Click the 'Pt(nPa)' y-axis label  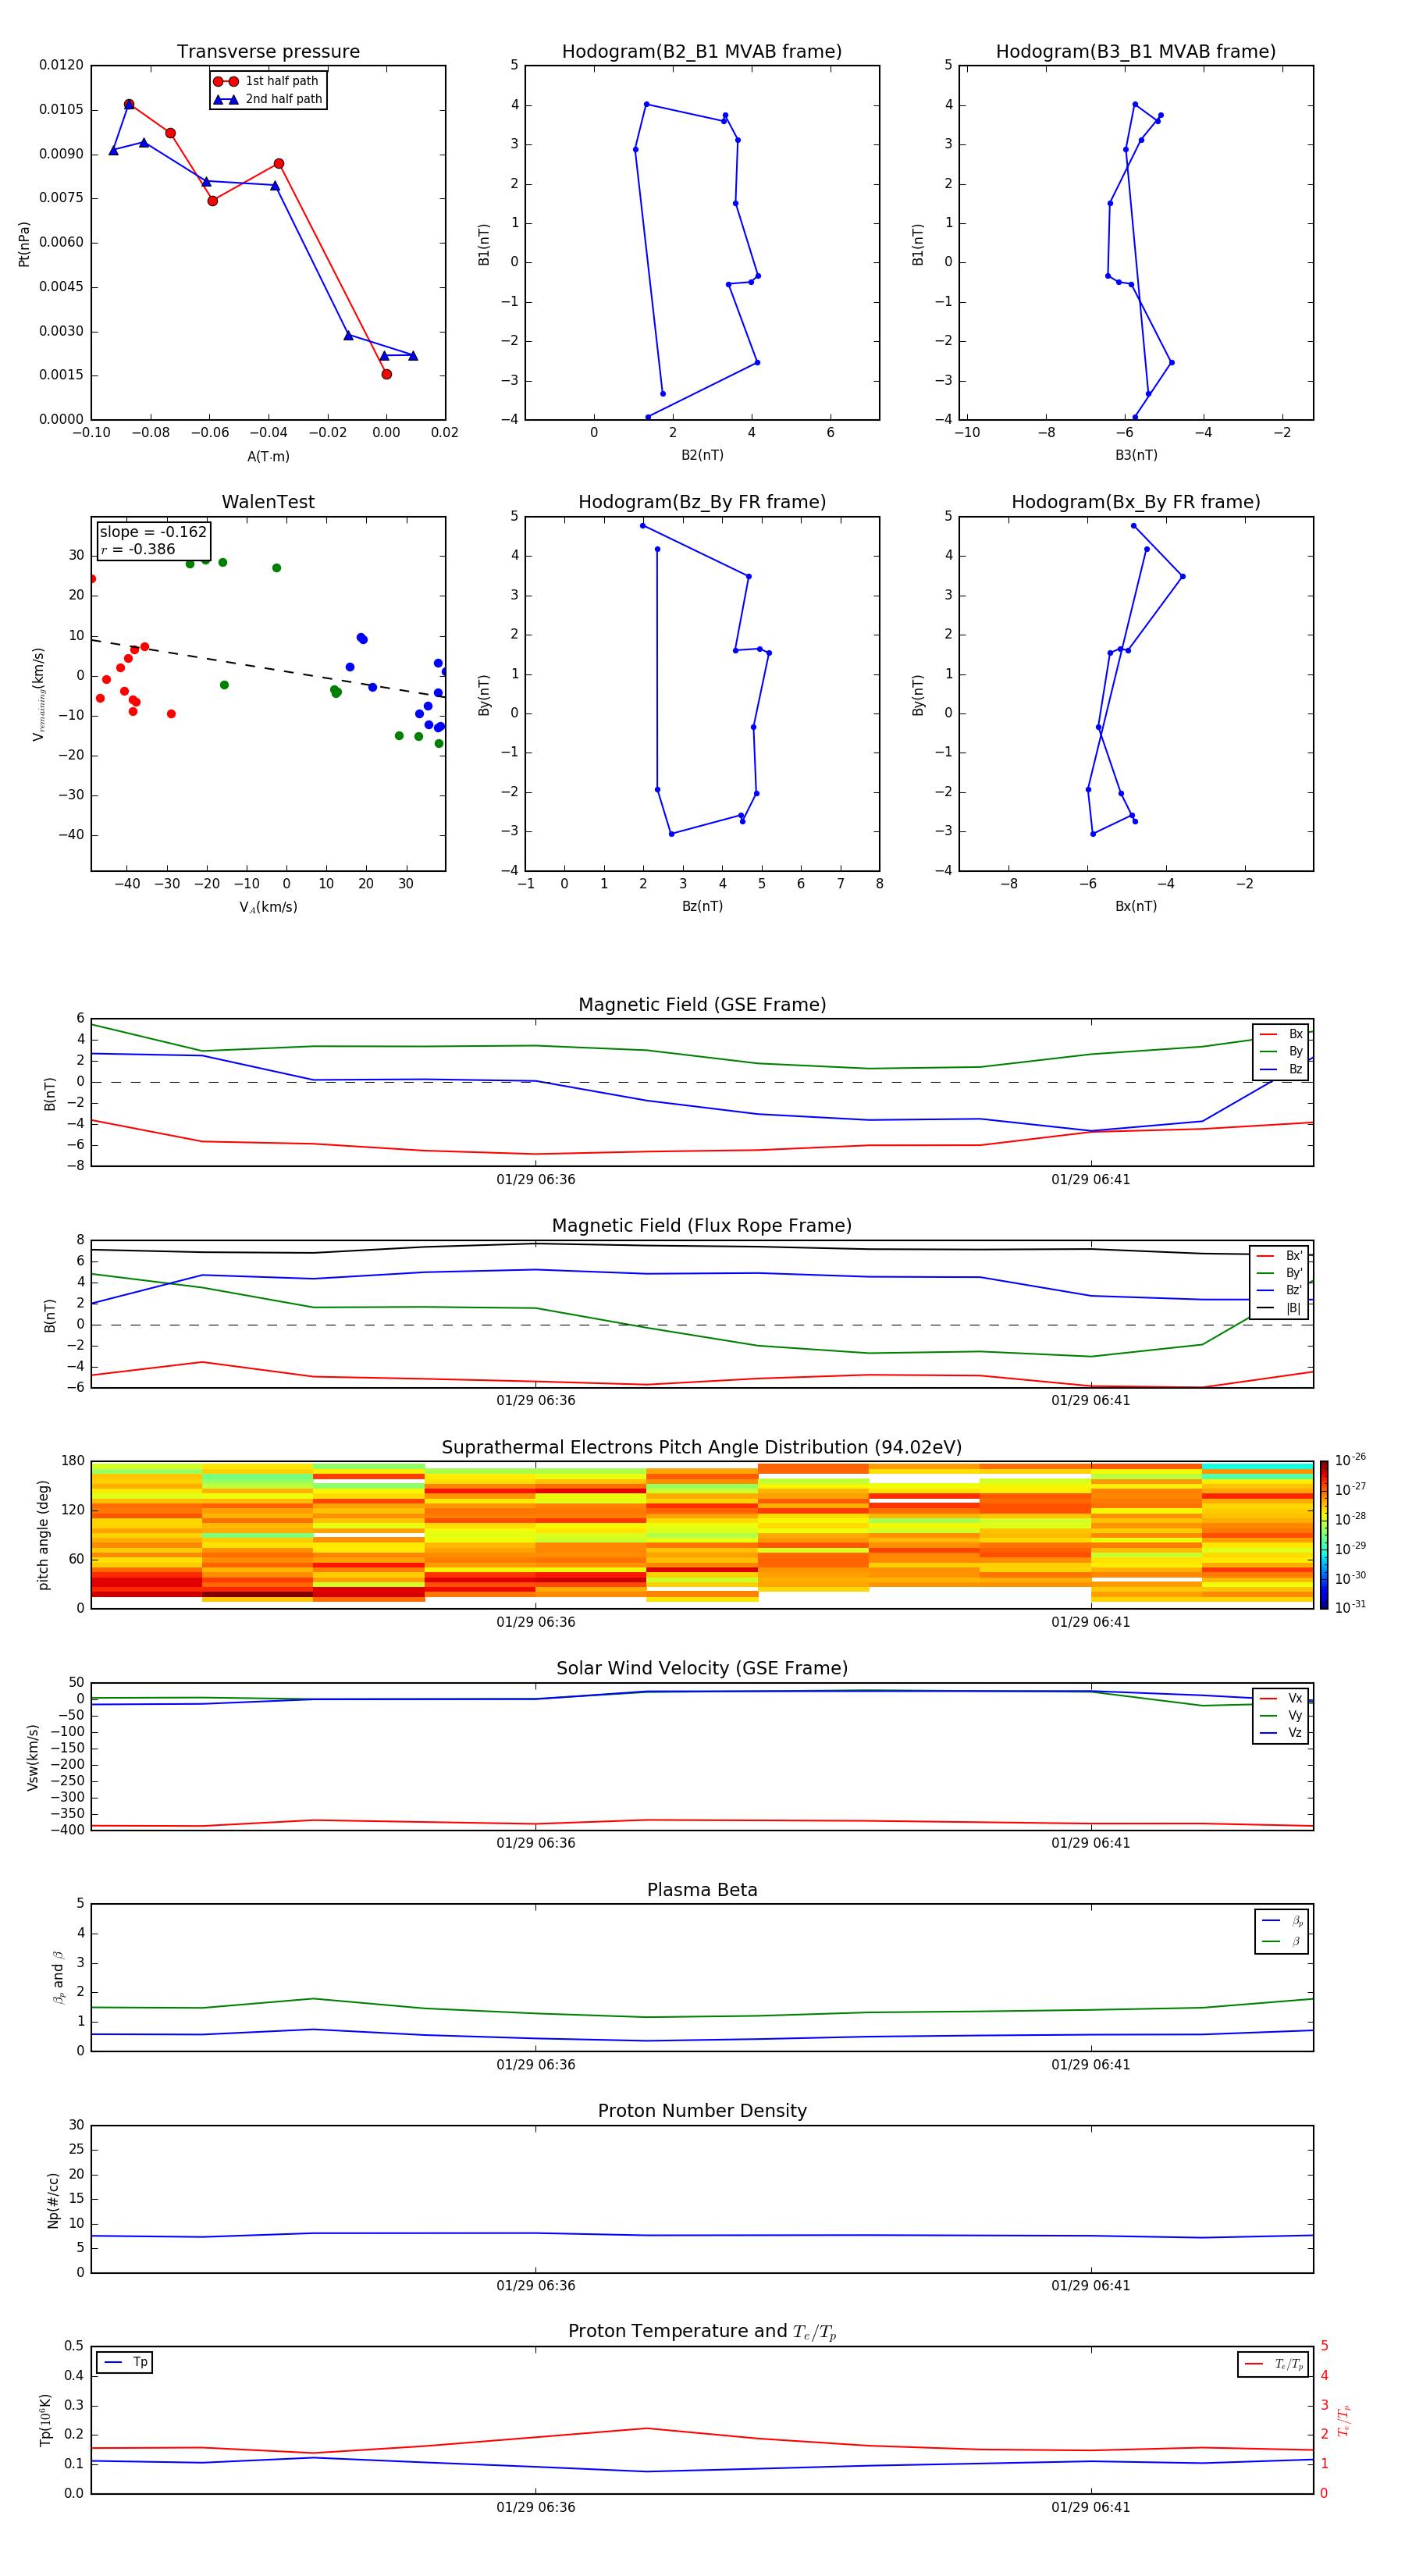[24, 243]
